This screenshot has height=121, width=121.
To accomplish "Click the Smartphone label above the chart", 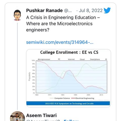I will pyautogui.click(x=95, y=59).
